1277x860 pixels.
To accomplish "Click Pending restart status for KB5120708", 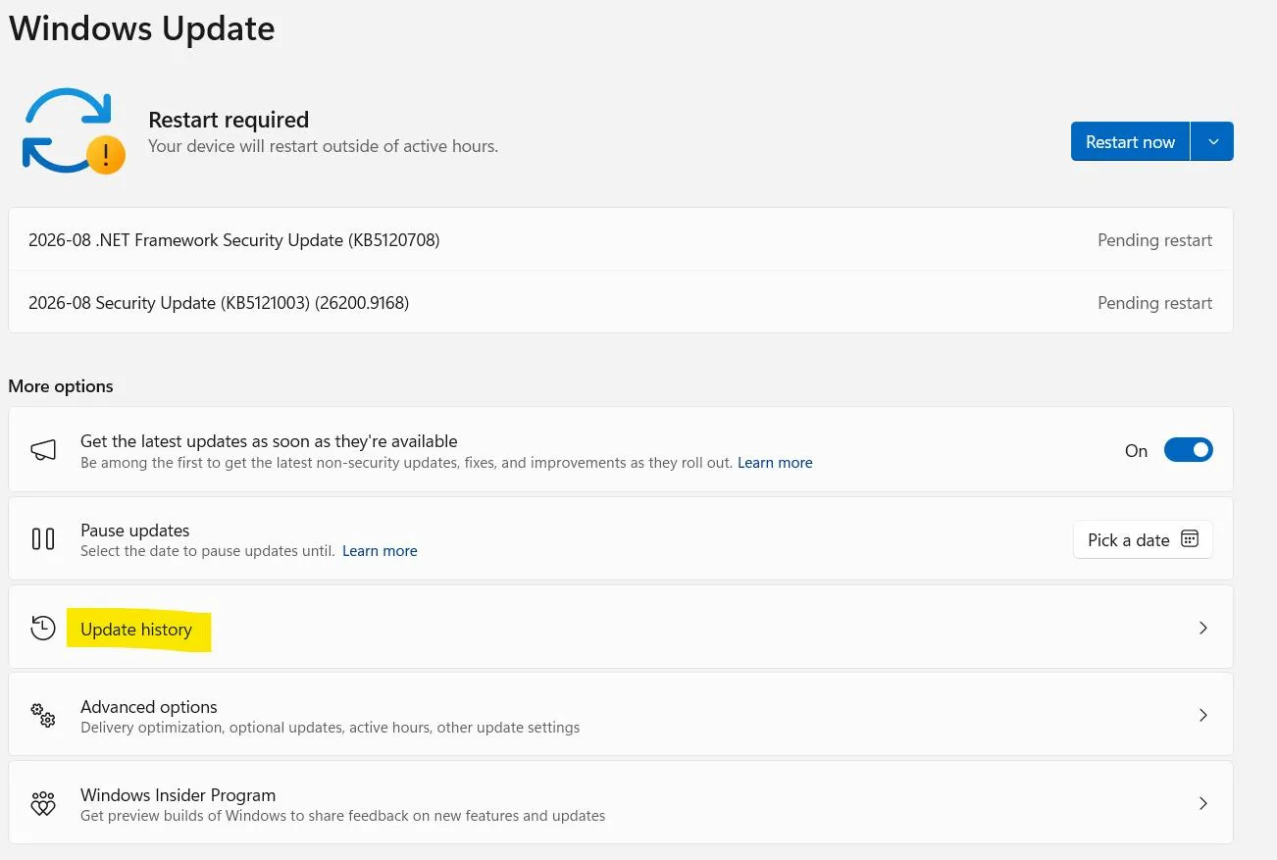I will point(1154,240).
